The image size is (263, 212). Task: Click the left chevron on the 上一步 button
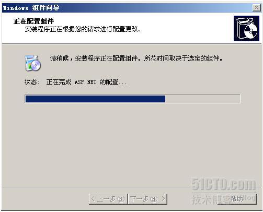[x=93, y=199]
